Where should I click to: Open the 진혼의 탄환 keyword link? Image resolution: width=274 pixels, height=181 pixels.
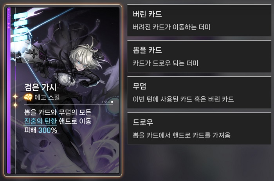coord(40,121)
